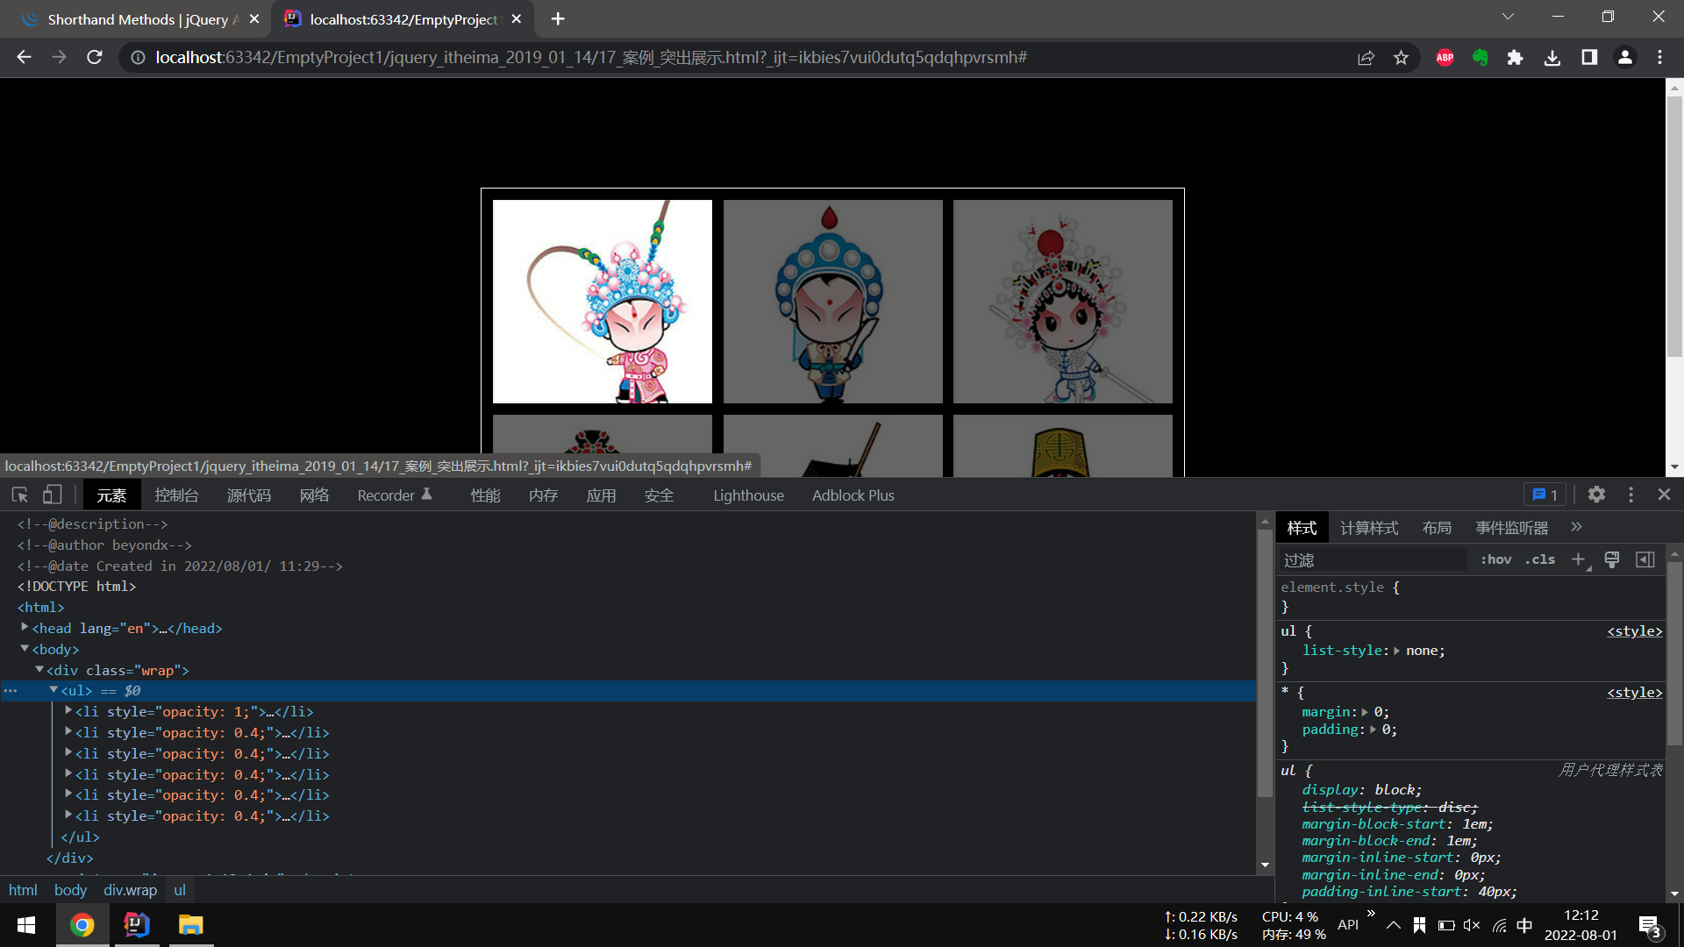
Task: Switch to the 计算样式 styles sub-tab
Action: (x=1368, y=528)
